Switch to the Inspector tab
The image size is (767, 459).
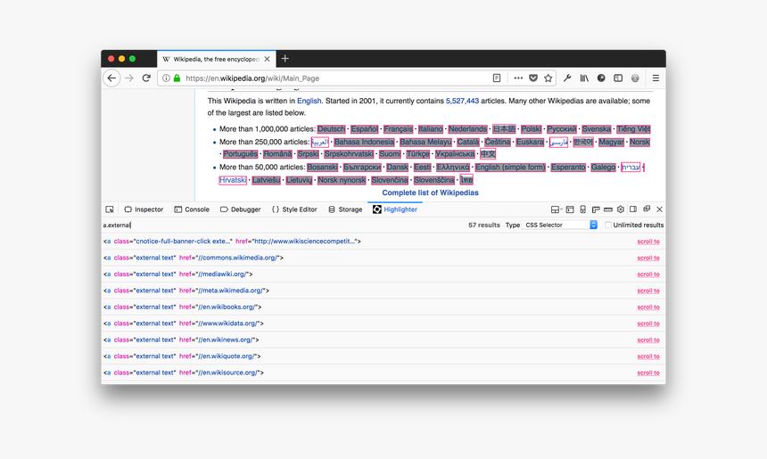pos(144,209)
